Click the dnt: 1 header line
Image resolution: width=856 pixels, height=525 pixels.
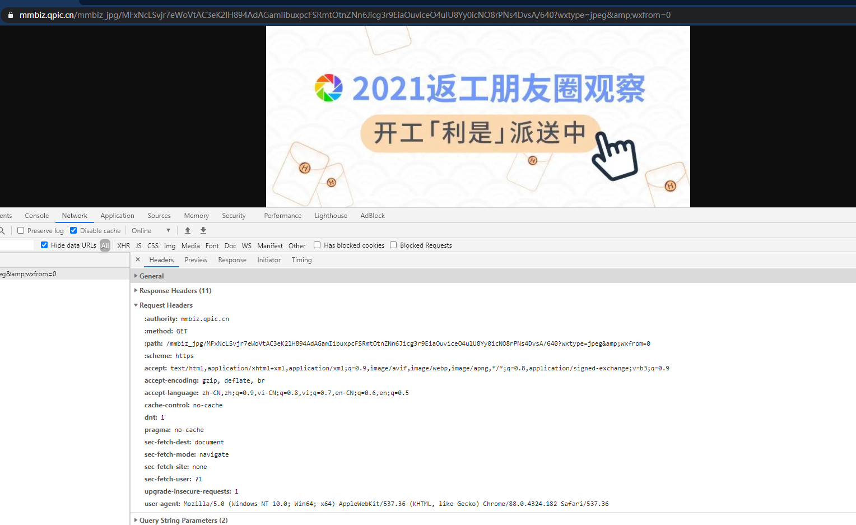(155, 417)
